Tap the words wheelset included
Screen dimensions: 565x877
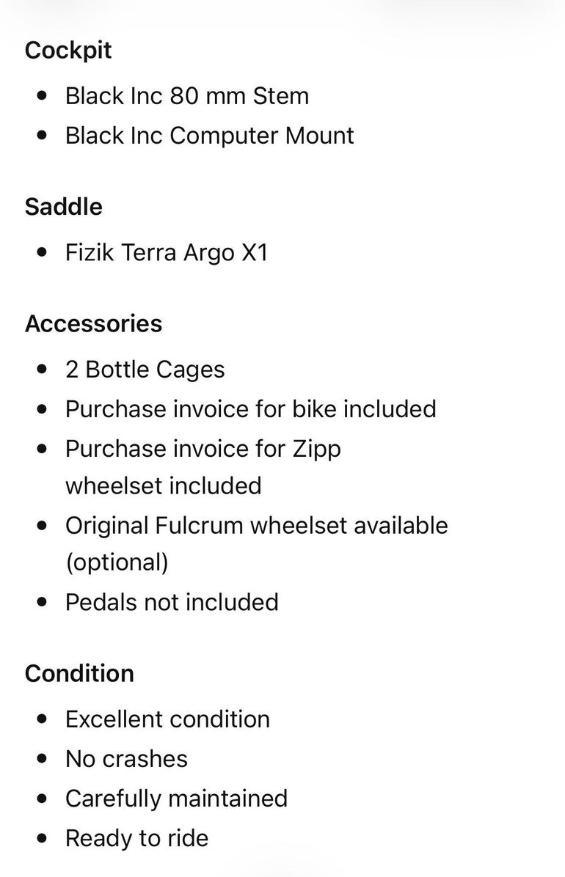(x=163, y=485)
